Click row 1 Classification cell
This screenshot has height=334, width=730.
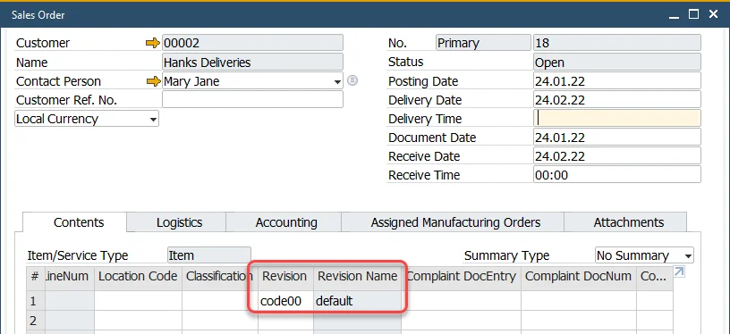220,301
